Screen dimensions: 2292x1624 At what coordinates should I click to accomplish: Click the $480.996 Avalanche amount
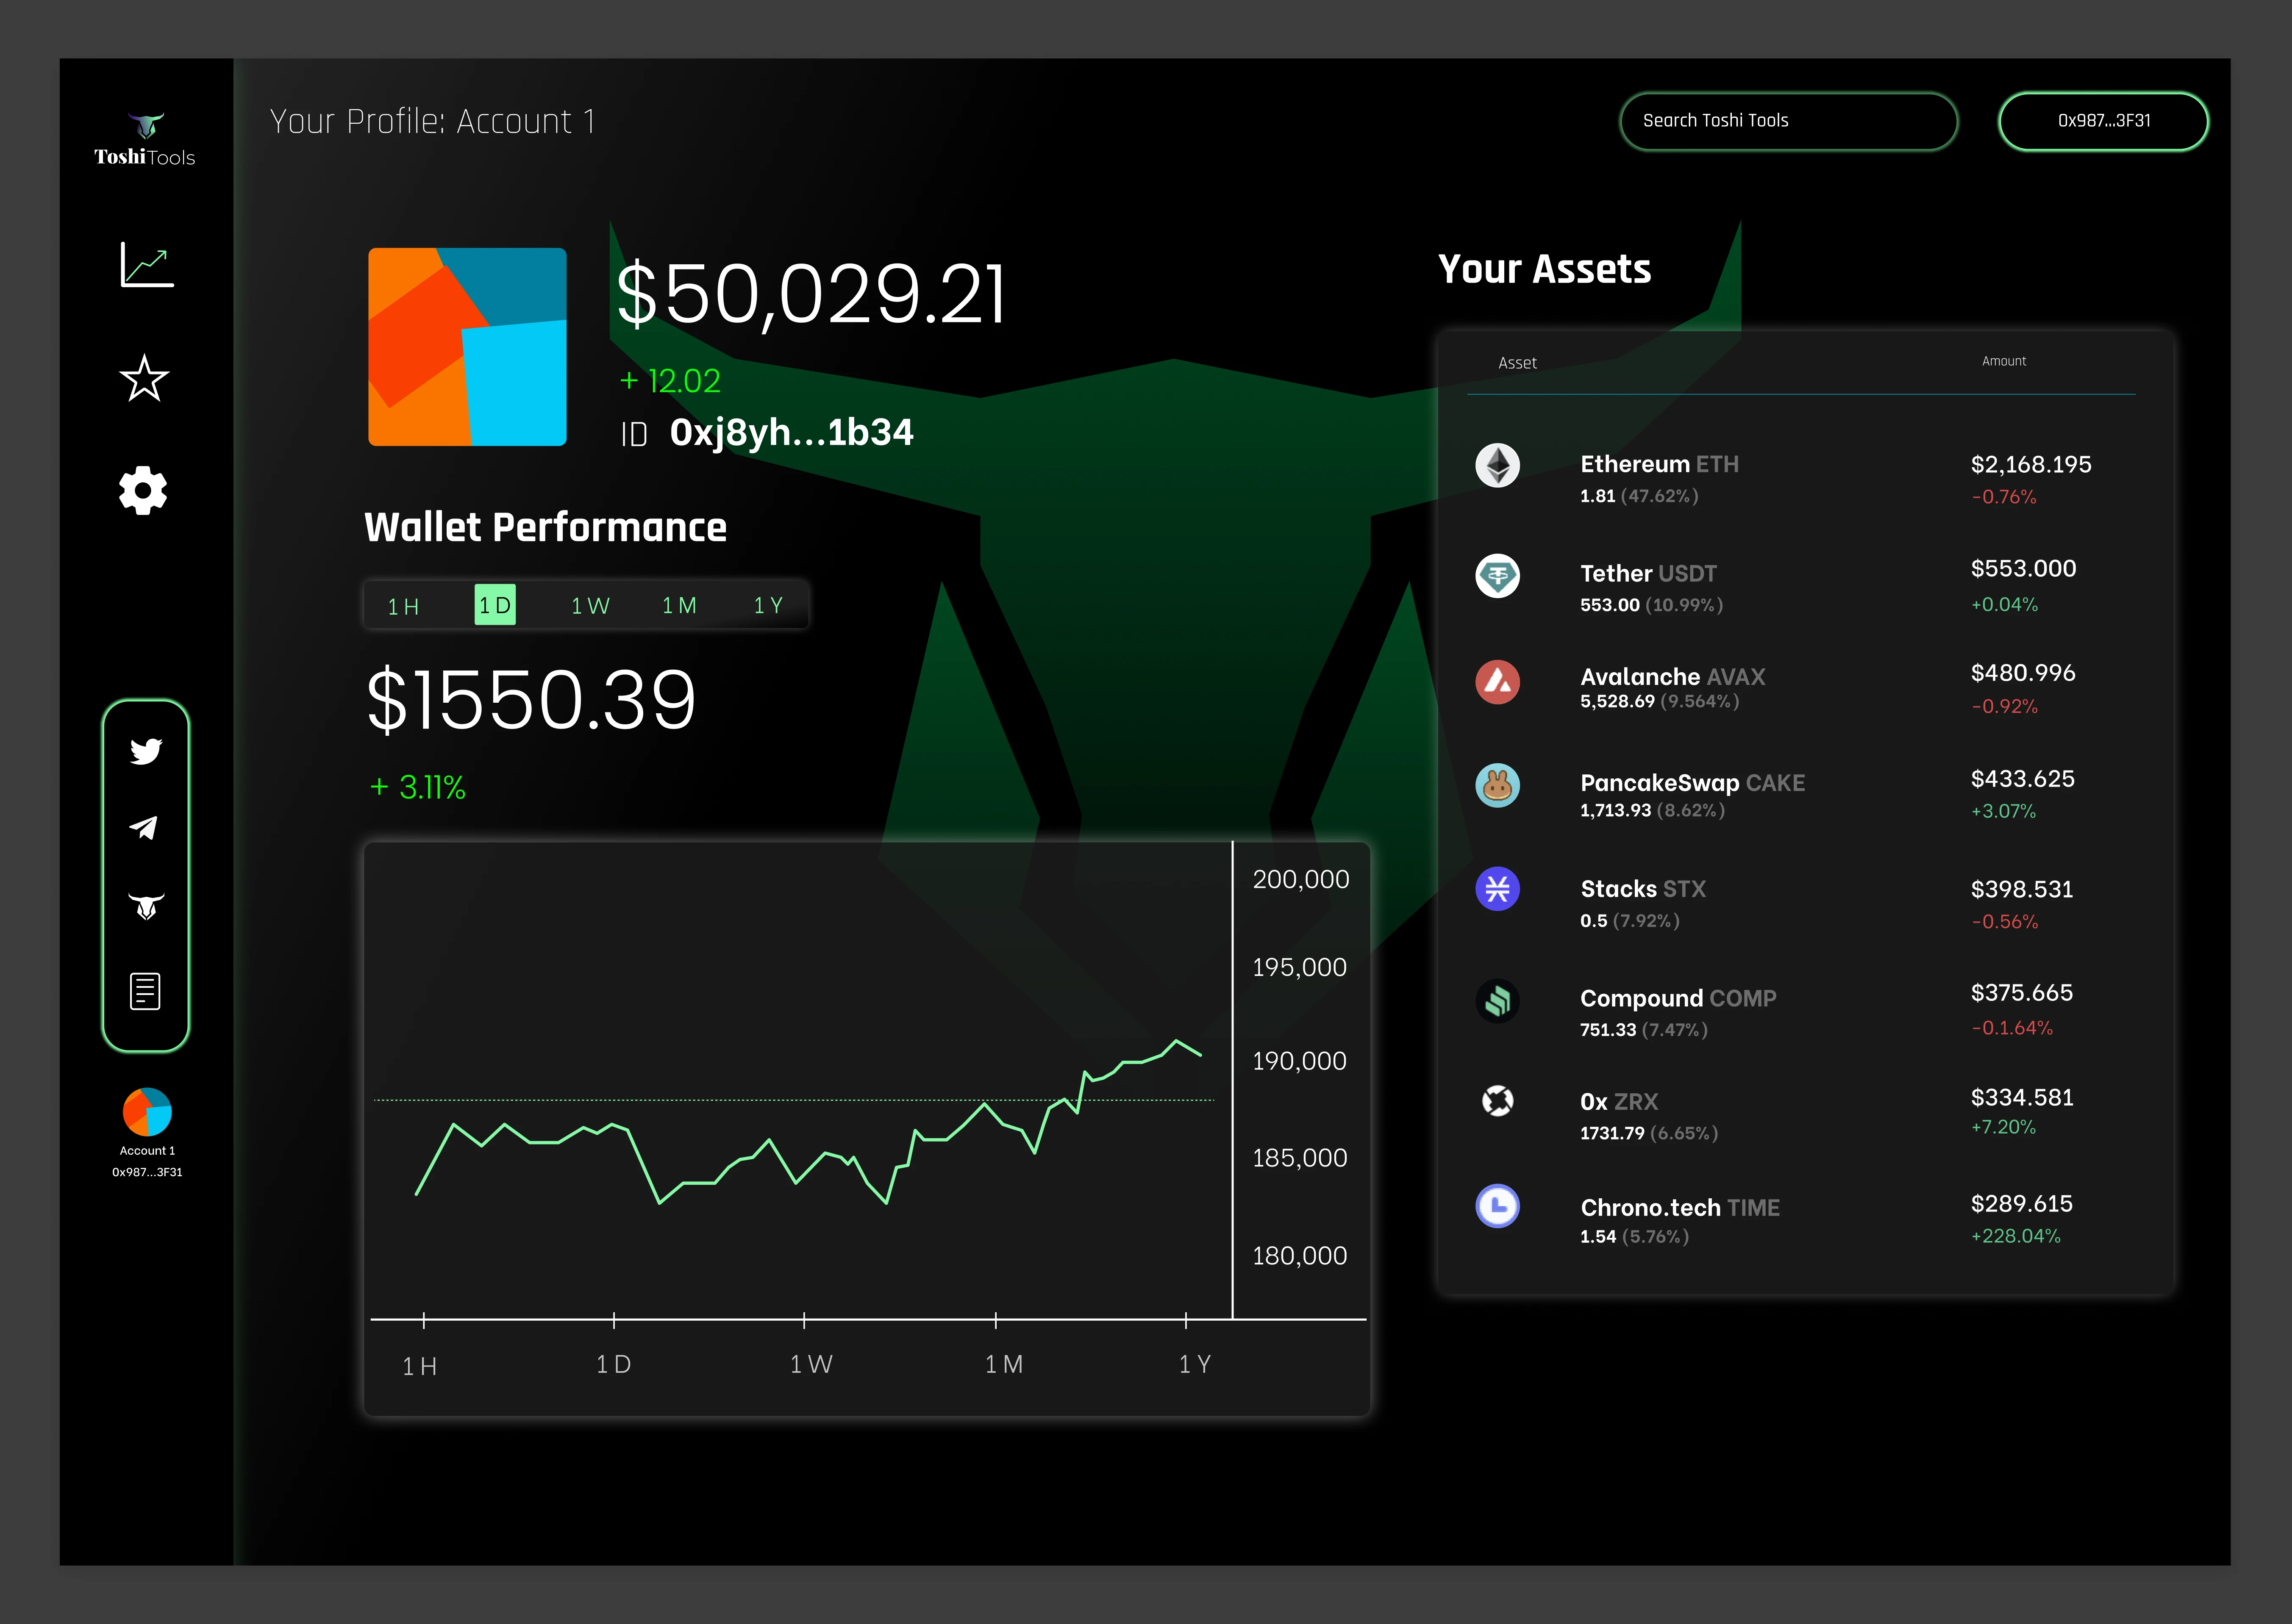coord(2023,673)
